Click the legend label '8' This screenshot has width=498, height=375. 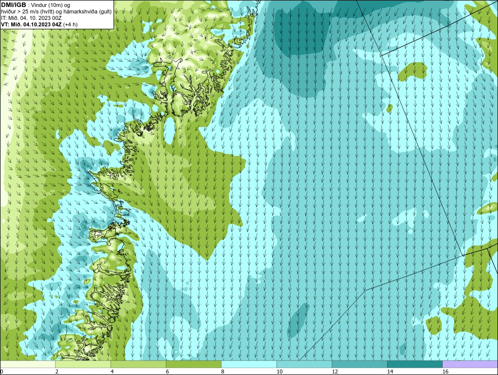[x=223, y=372]
